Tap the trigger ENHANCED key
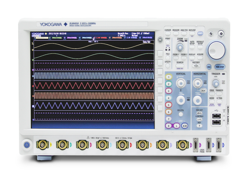This screenshot has width=250, height=175. point(219,93)
